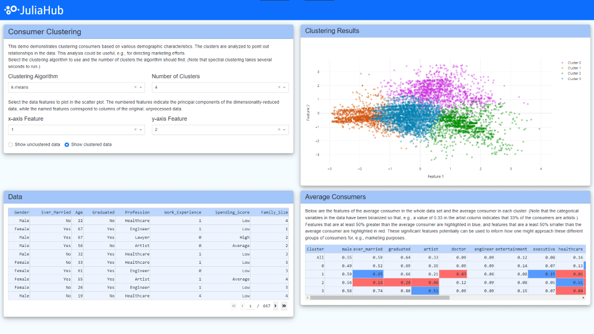Click the Profession column header in Data table
Screen dimensions: 594x334
[137, 212]
